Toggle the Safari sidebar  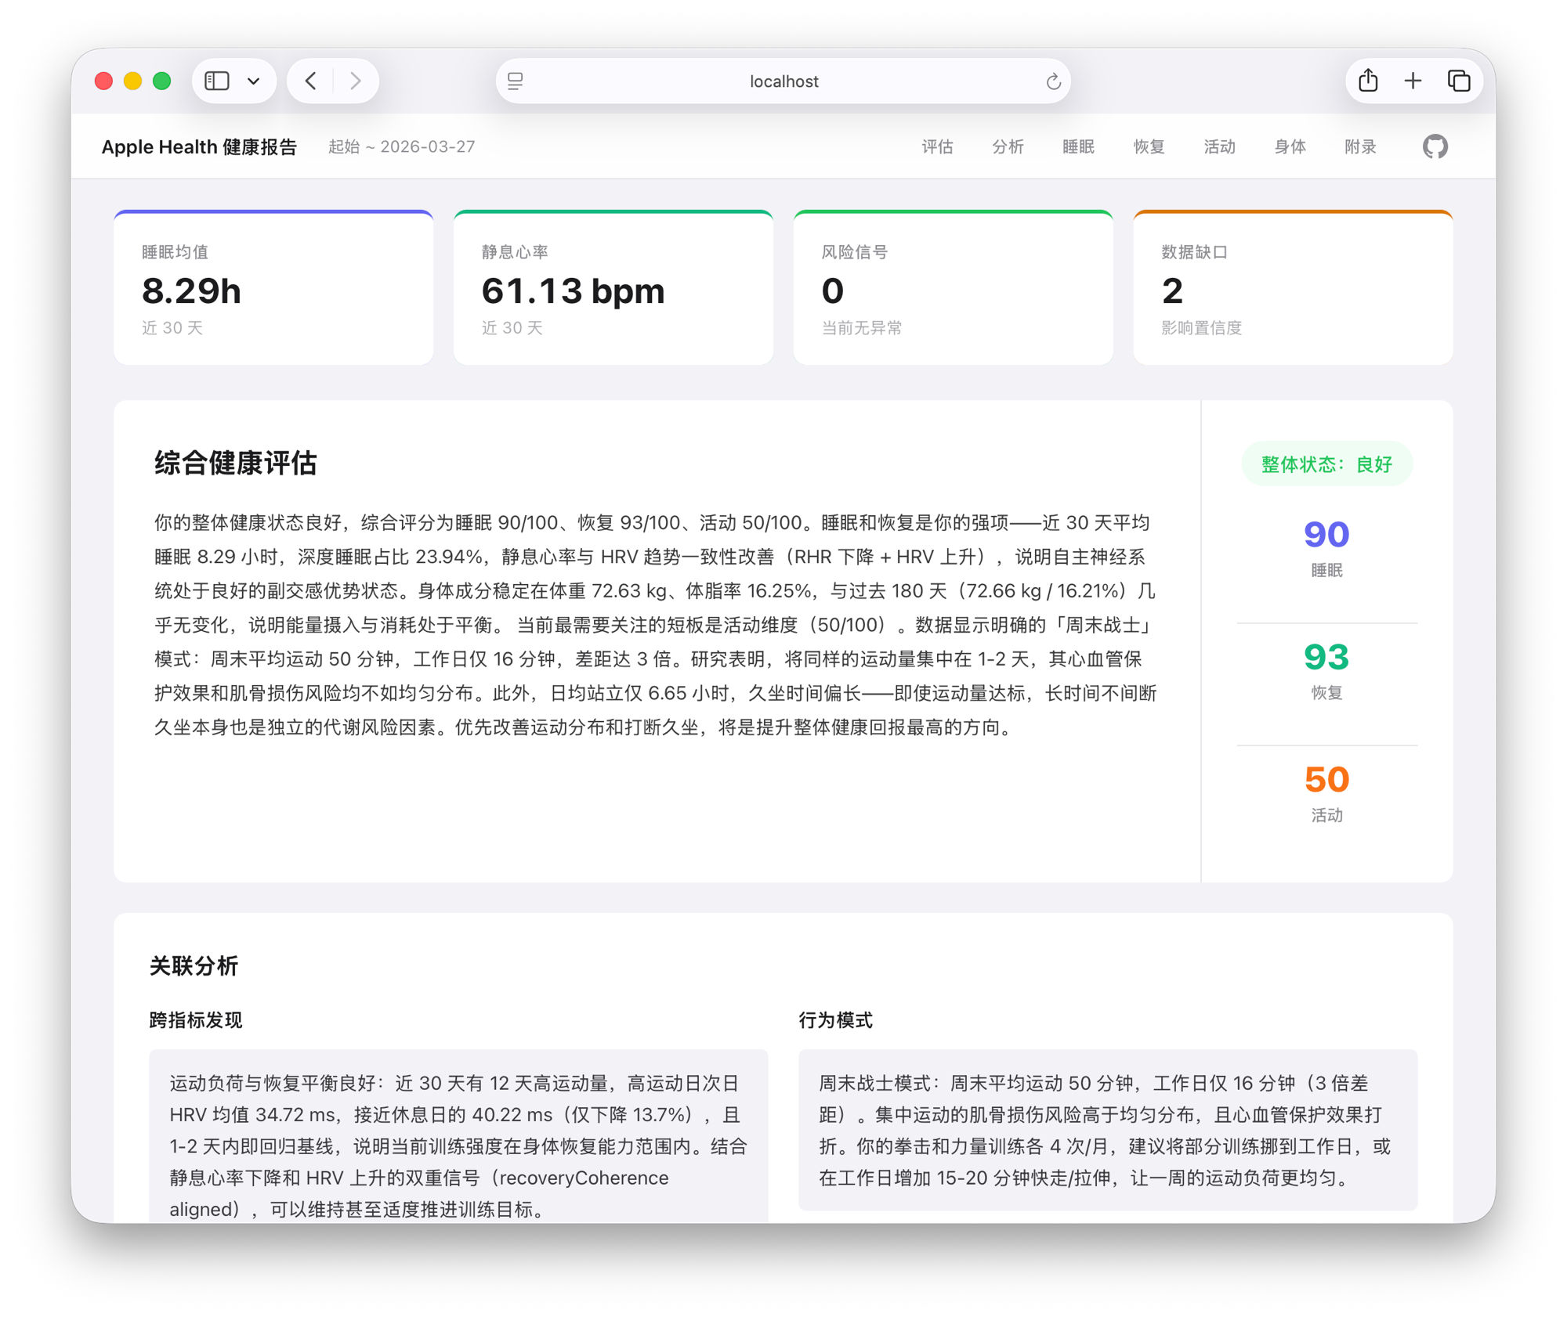tap(215, 81)
